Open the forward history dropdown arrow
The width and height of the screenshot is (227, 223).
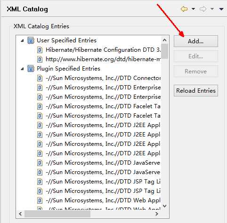(x=212, y=9)
